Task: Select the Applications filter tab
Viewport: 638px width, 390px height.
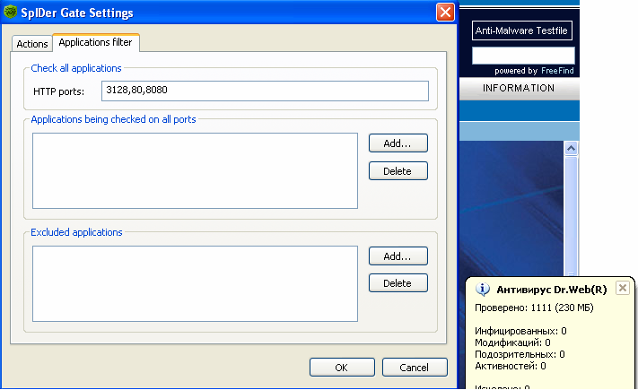Action: click(x=96, y=42)
